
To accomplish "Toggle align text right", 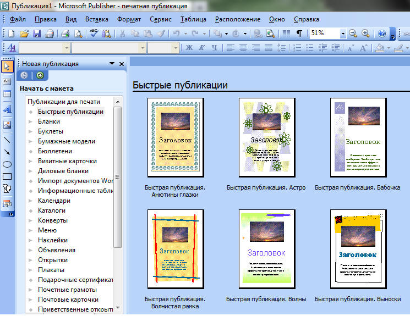I will click(x=255, y=48).
